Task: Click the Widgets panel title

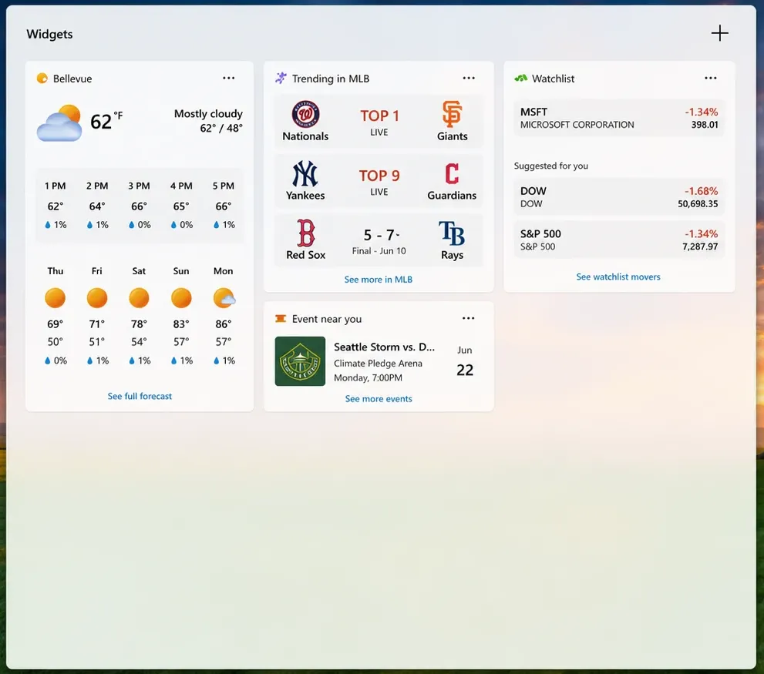Action: pyautogui.click(x=49, y=34)
